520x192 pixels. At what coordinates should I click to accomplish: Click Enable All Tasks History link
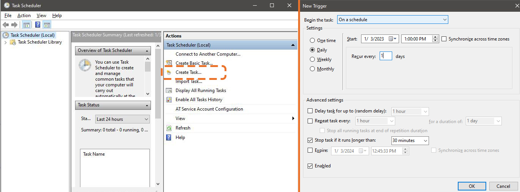pyautogui.click(x=199, y=100)
